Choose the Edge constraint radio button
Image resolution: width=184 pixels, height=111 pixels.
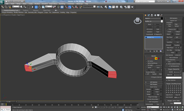point(174,24)
